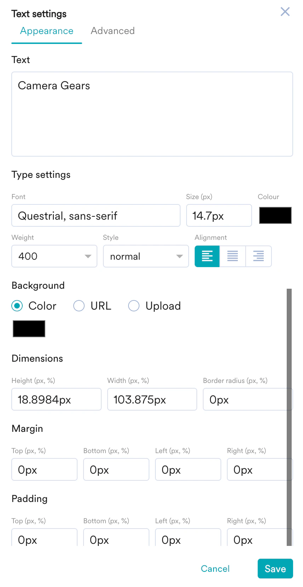Open the Appearance tab
This screenshot has width=303, height=587.
[46, 31]
